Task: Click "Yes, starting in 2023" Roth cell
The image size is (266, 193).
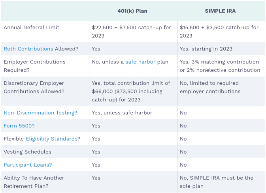Action: pyautogui.click(x=206, y=49)
